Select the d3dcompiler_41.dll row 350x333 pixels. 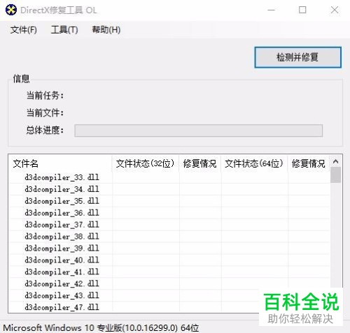169,272
